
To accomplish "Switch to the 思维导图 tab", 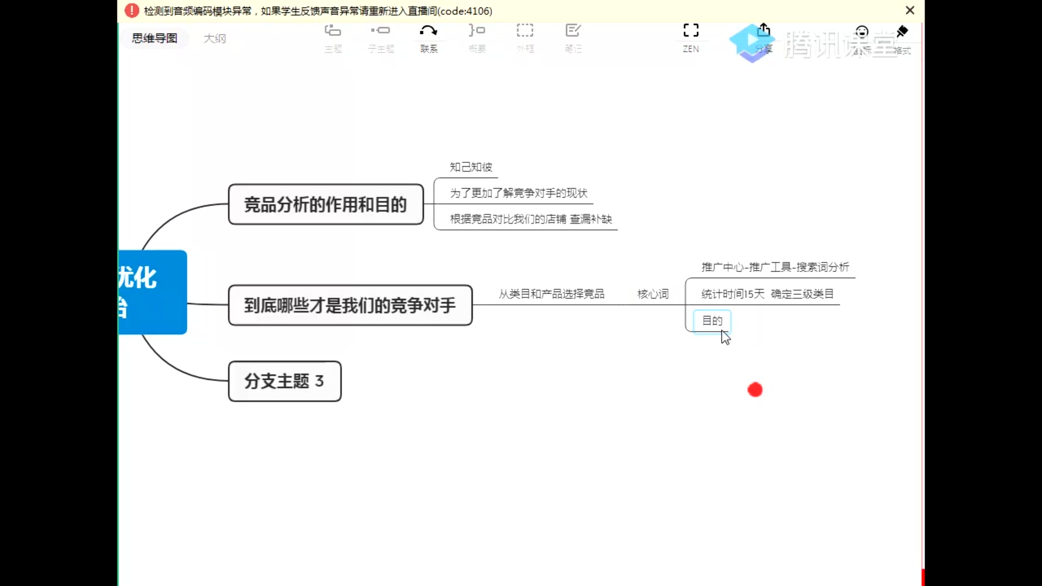I will pyautogui.click(x=155, y=38).
